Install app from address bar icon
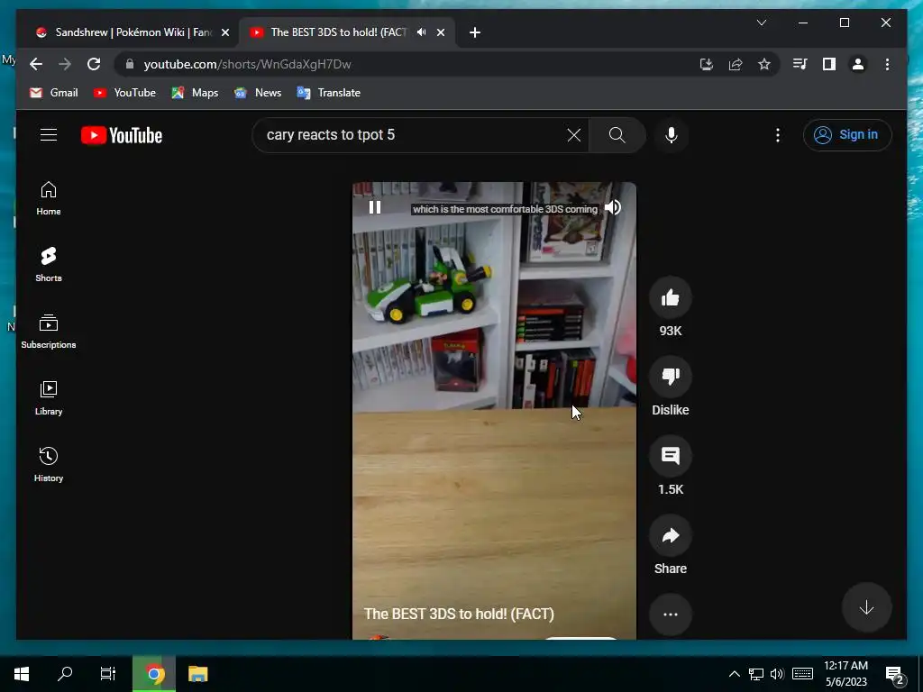Screen dimensions: 923x692 click(707, 64)
